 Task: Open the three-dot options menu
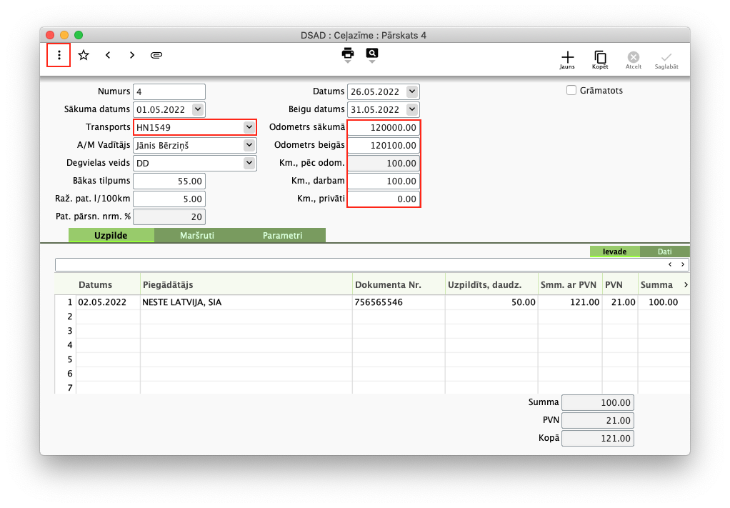[x=59, y=55]
